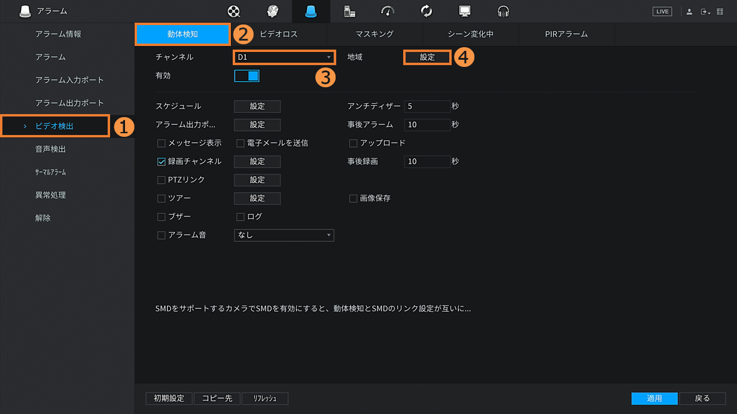Enable the ブザー checkbox
Viewport: 737px width, 414px height.
(x=162, y=216)
